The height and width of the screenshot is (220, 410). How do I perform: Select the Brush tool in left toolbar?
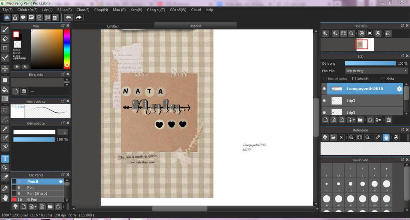pos(5,30)
